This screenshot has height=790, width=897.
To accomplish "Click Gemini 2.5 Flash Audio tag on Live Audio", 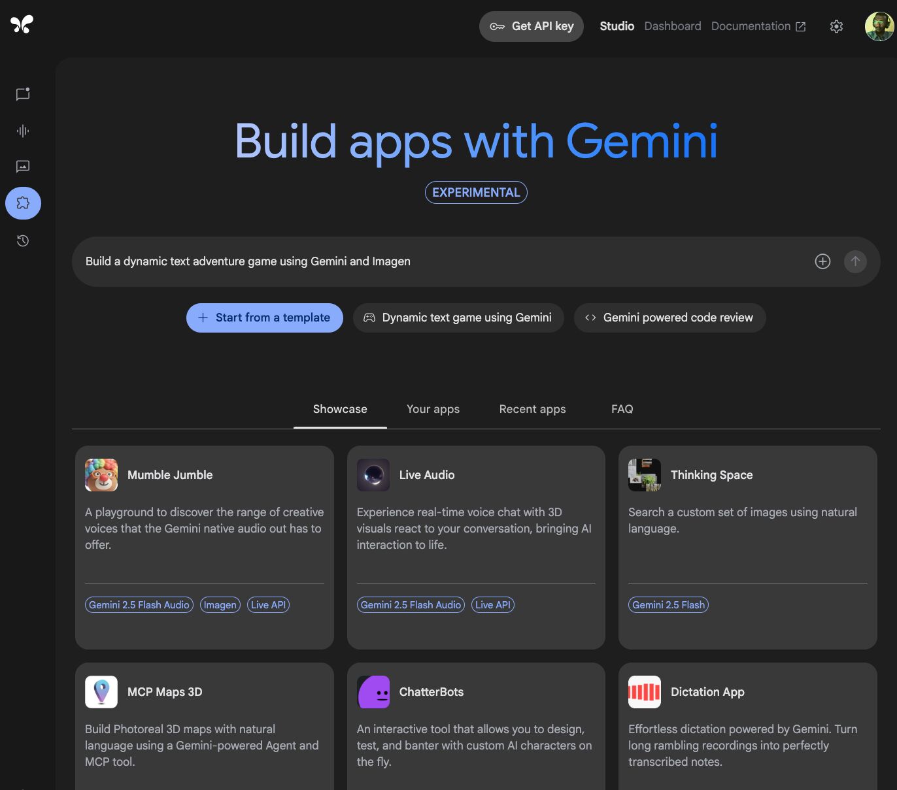I will (411, 605).
